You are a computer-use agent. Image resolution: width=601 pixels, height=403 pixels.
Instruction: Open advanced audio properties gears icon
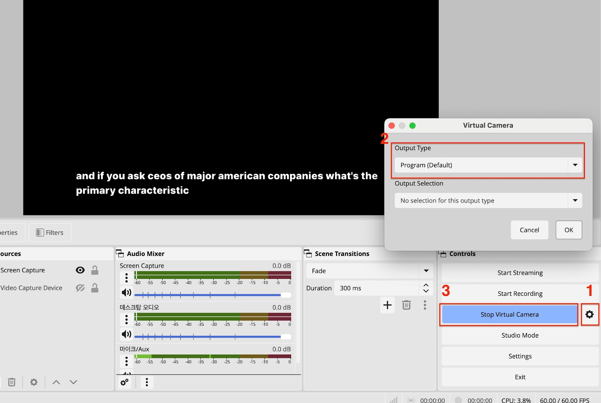124,382
